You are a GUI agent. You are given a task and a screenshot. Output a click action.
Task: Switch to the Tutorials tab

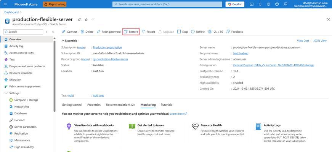point(167,105)
